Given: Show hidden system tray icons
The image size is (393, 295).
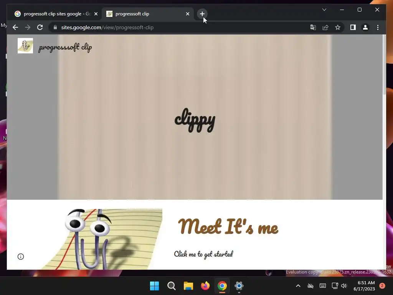Looking at the screenshot, I should point(298,286).
